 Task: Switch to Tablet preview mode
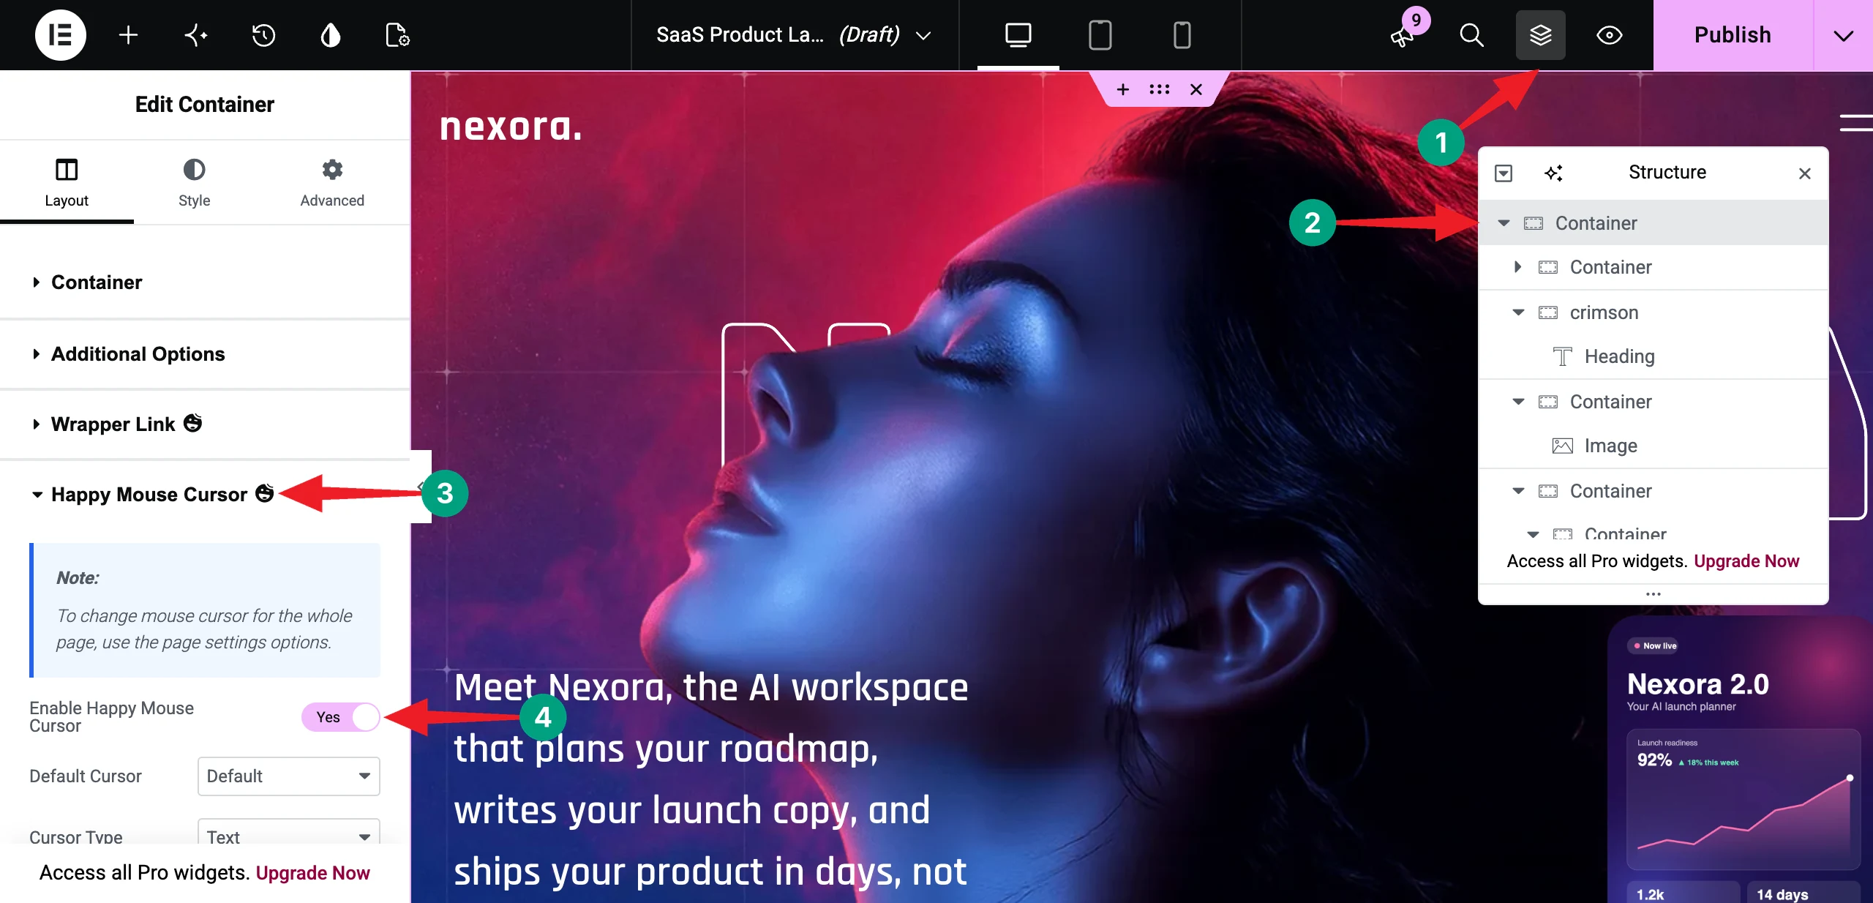(x=1100, y=34)
